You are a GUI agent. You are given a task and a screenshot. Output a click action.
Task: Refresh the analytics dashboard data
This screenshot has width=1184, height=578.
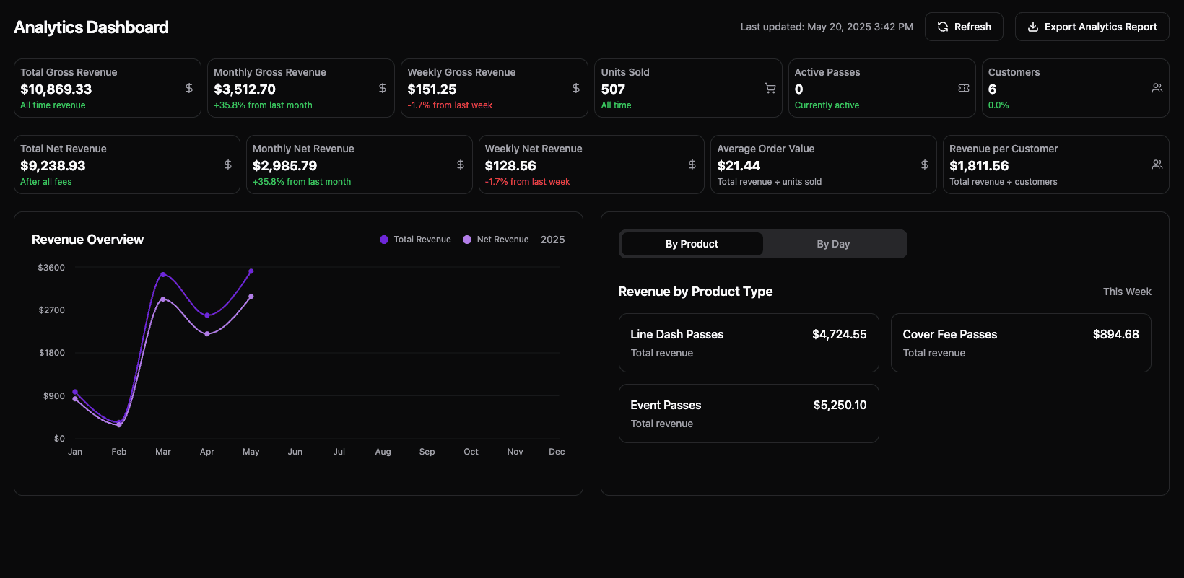(x=964, y=27)
